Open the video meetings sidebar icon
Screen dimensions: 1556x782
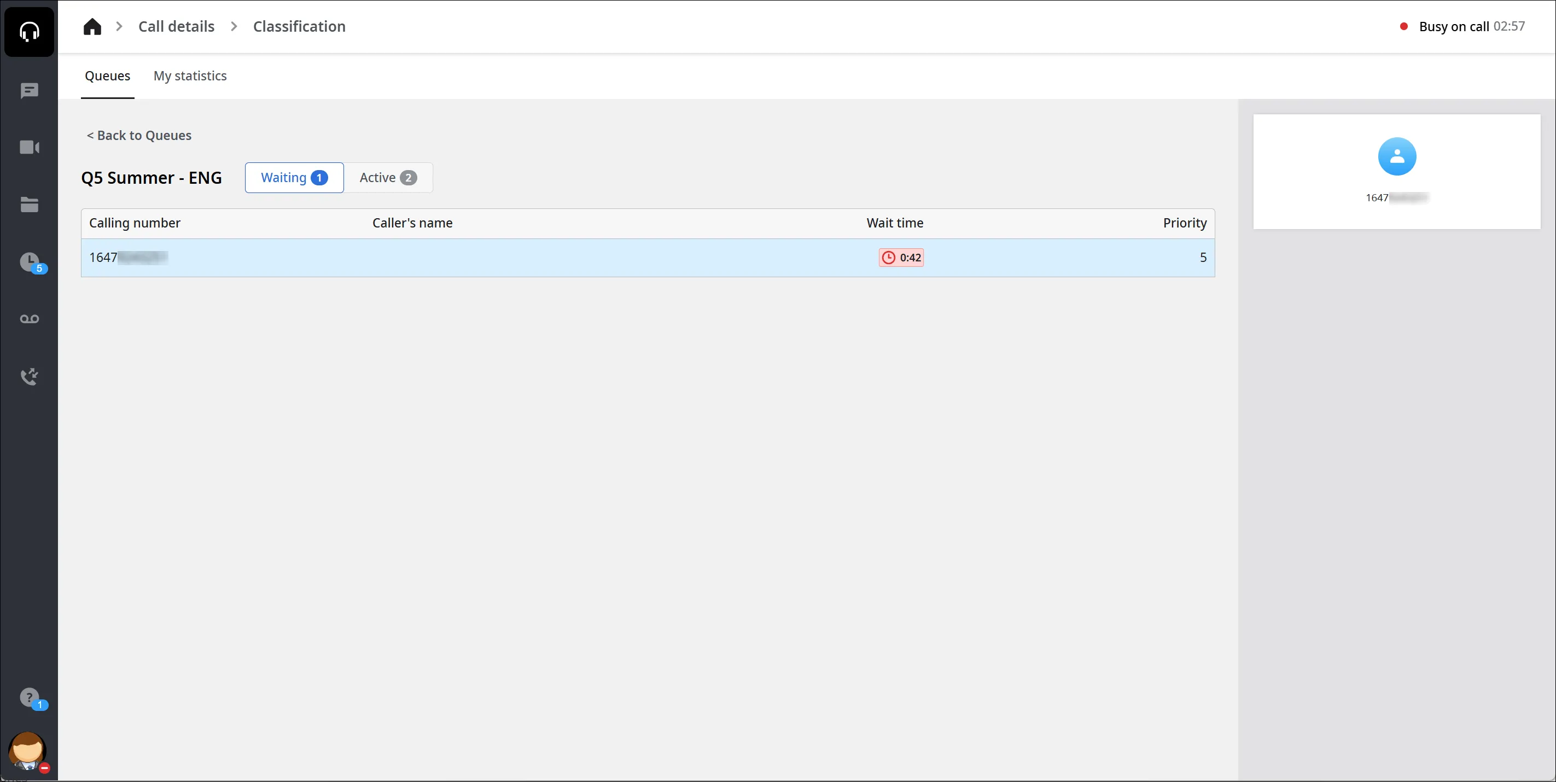click(x=29, y=147)
